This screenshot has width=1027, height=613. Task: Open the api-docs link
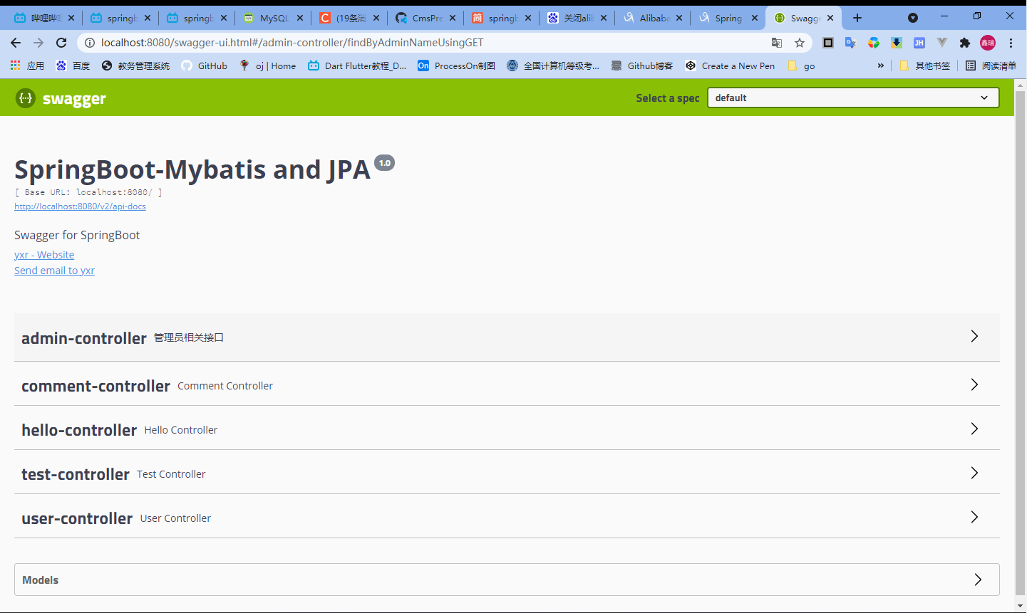80,206
